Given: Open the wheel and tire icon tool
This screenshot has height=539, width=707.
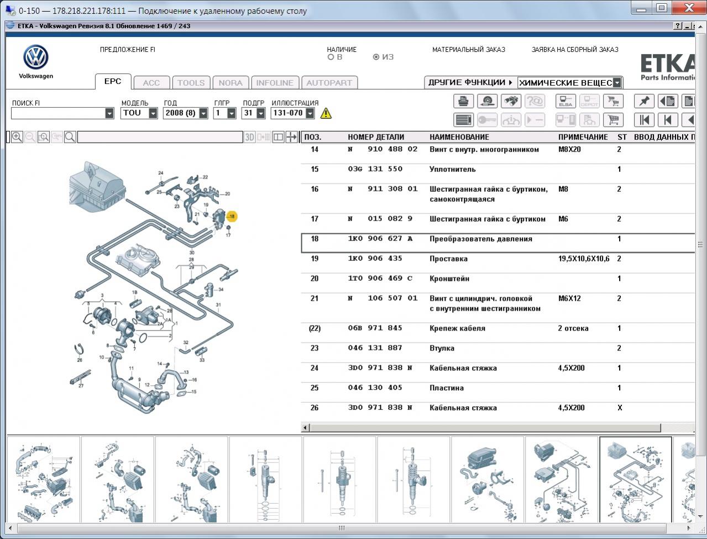Looking at the screenshot, I should 488,101.
